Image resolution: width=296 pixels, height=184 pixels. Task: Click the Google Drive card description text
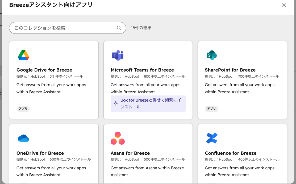tap(51, 88)
